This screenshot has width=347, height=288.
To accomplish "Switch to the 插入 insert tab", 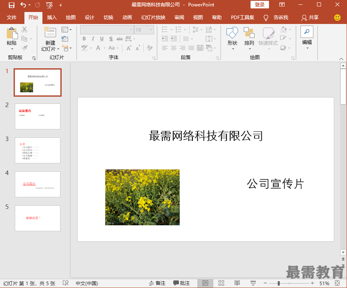I will [x=52, y=18].
